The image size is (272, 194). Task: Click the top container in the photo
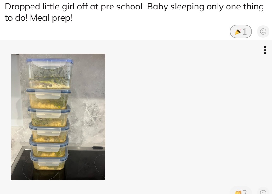tap(50, 74)
